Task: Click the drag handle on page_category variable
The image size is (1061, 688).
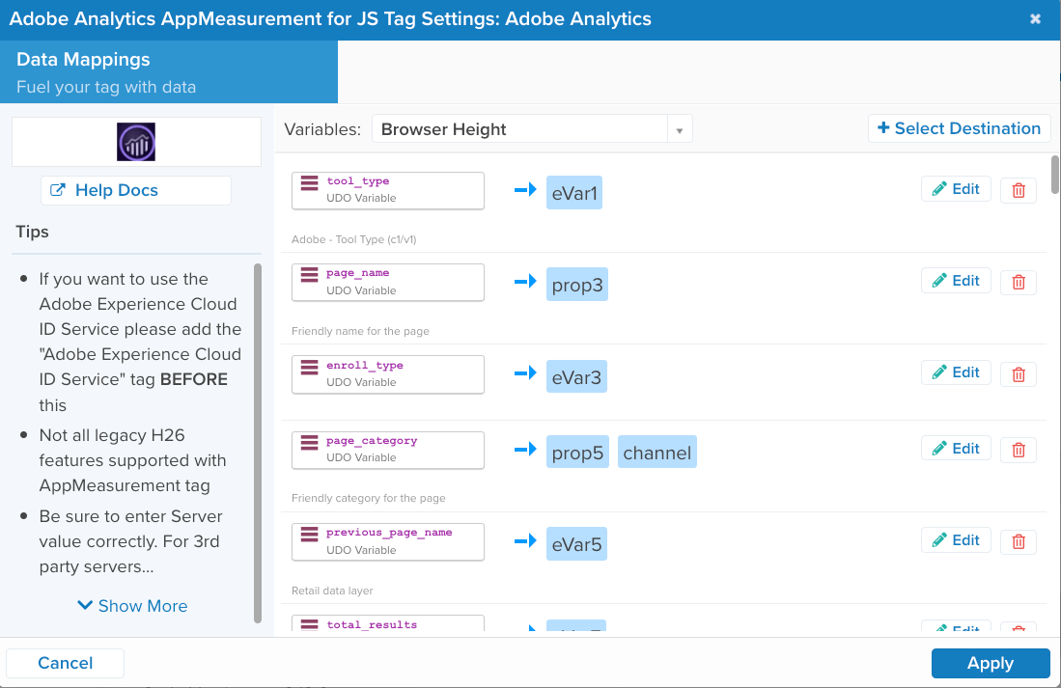Action: [309, 443]
